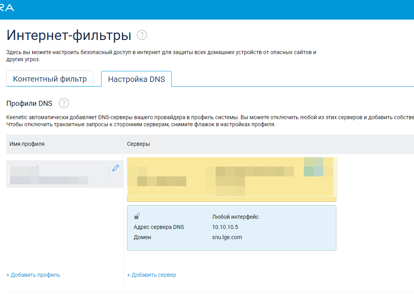Open the Контентный фильтр tab

coord(50,79)
